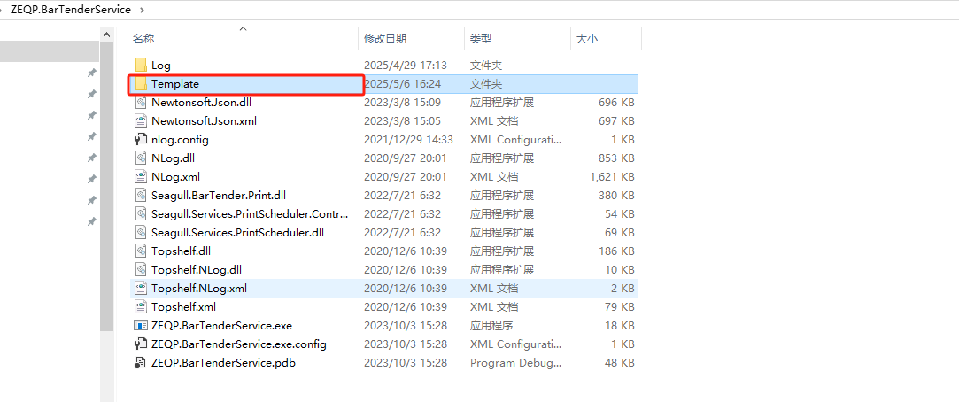
Task: Click the first pin icon in sidebar
Action: pos(91,73)
